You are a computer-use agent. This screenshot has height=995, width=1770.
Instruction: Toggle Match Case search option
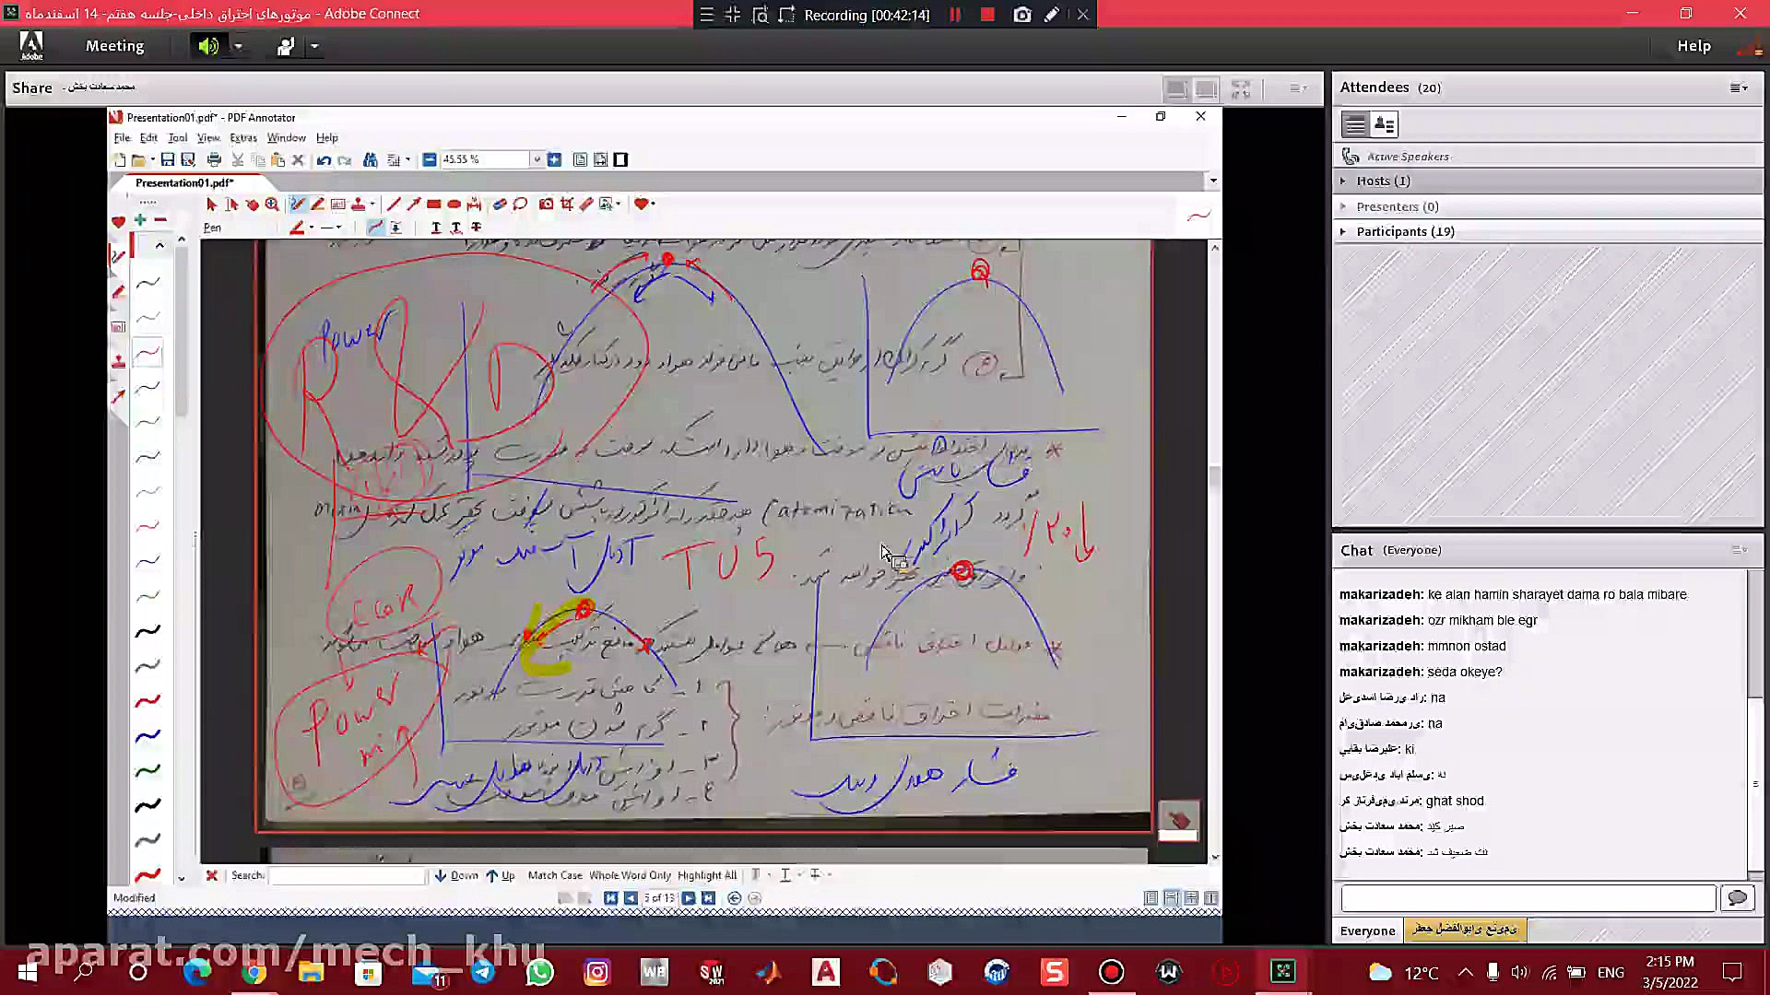[x=554, y=875]
